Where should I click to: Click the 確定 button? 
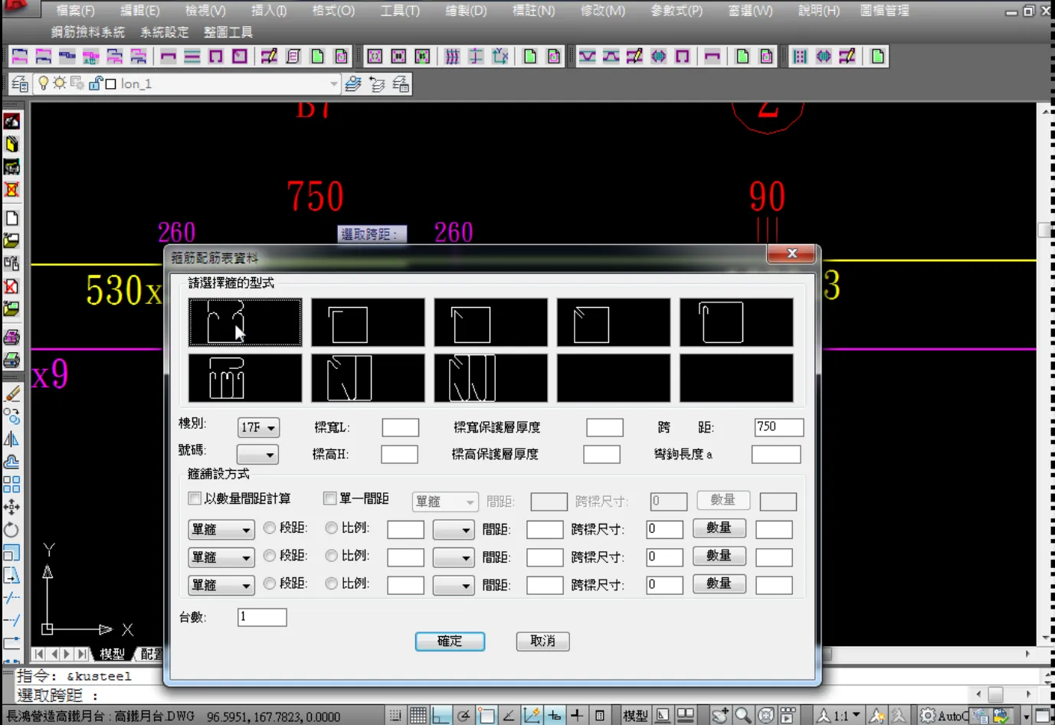click(x=450, y=642)
